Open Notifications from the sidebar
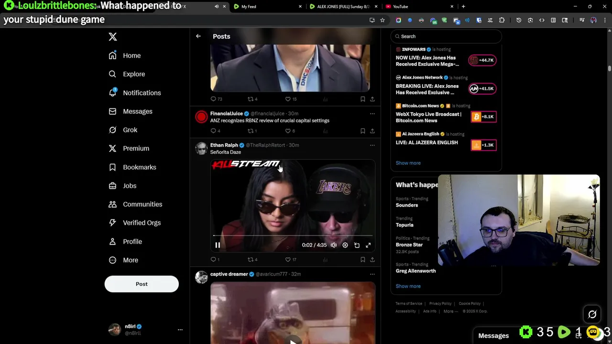The height and width of the screenshot is (344, 612). 135,93
